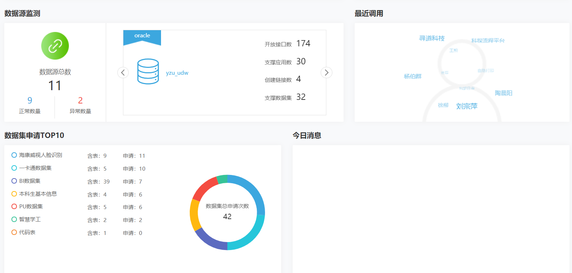
Task: Click the 今日消息 section heading
Action: point(307,135)
